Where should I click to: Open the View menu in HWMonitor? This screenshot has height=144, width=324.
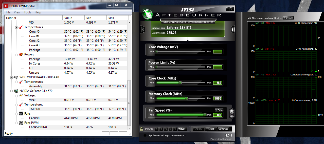(17, 12)
